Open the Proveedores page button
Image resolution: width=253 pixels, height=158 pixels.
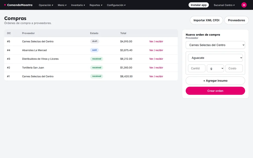tap(236, 20)
